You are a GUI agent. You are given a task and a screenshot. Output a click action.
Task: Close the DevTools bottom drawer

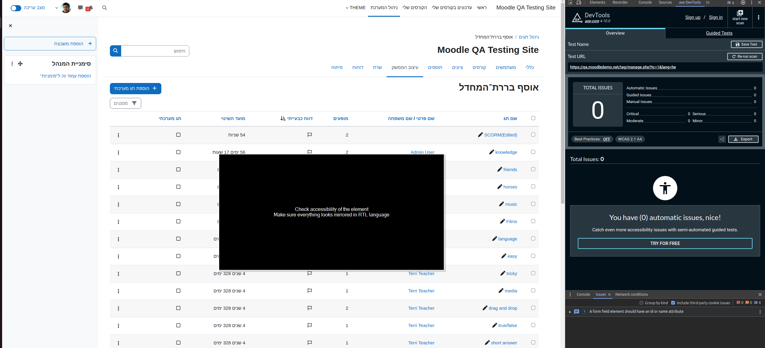[x=760, y=294]
